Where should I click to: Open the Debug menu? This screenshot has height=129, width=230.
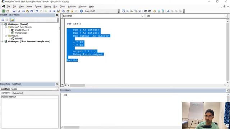pos(47,6)
